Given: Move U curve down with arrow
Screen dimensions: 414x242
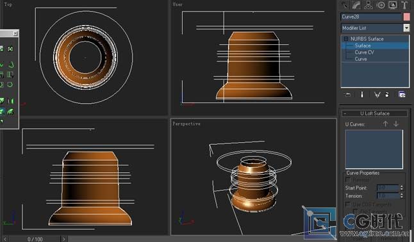Looking at the screenshot, I should (x=396, y=124).
